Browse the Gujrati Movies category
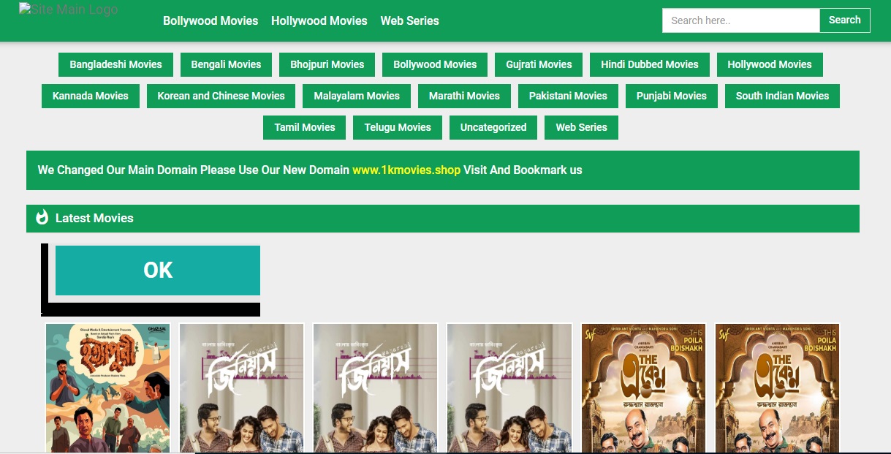The height and width of the screenshot is (454, 891). coord(539,64)
